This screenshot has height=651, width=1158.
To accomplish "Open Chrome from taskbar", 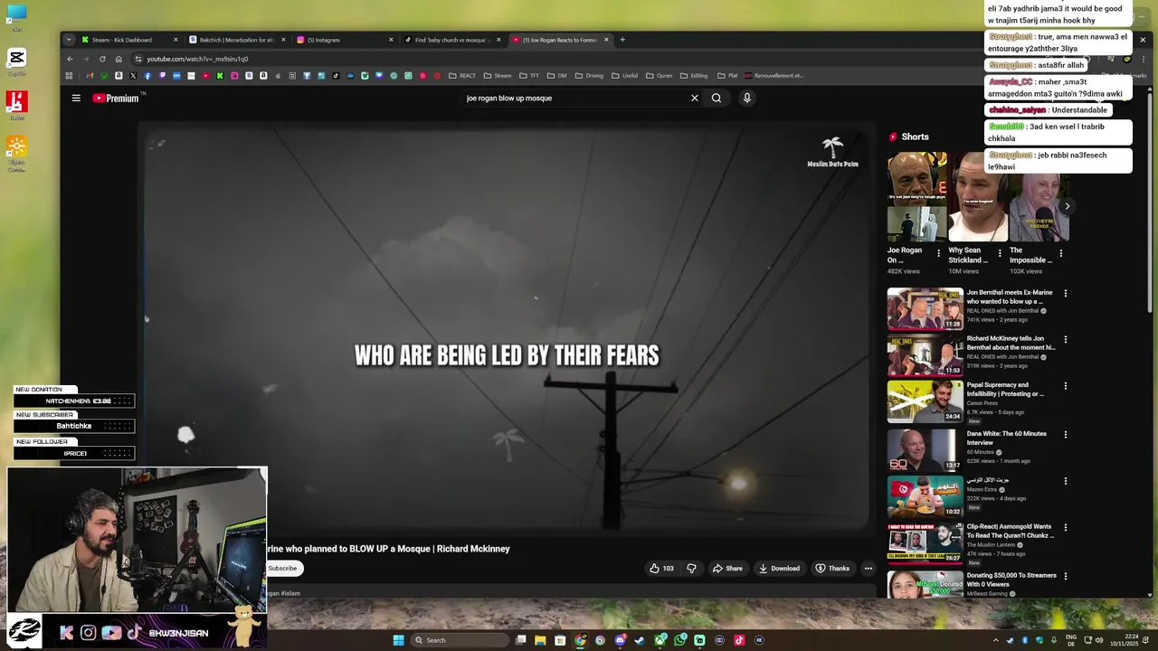I will coord(580,640).
